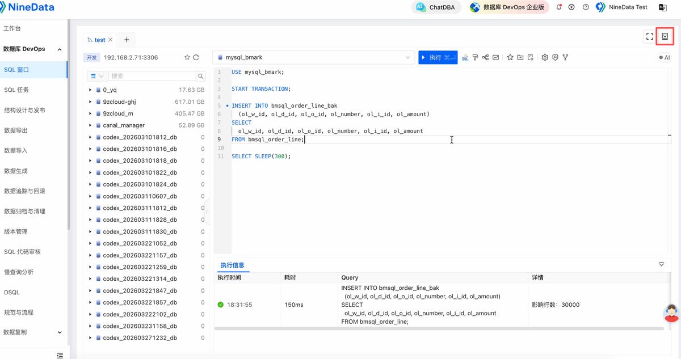Click the branch fork icon in toolbar
681x359 pixels.
[565, 57]
